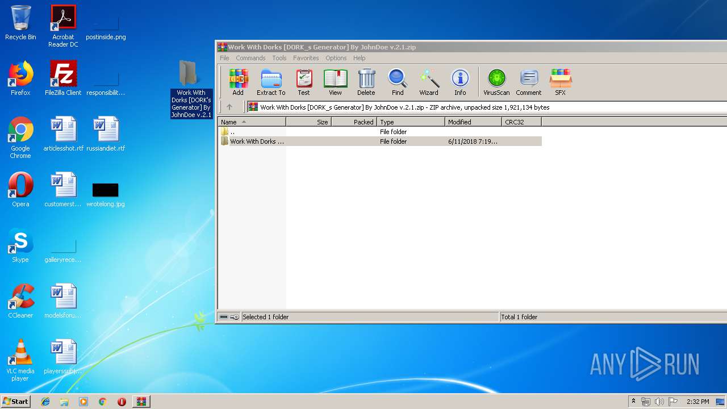The height and width of the screenshot is (409, 727).
Task: Open the Find tool
Action: (398, 82)
